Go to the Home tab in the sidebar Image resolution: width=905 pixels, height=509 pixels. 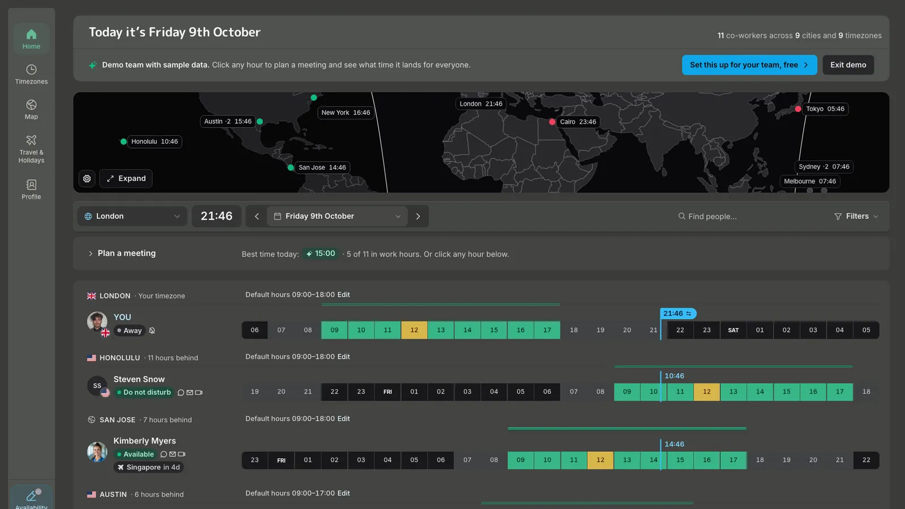31,38
